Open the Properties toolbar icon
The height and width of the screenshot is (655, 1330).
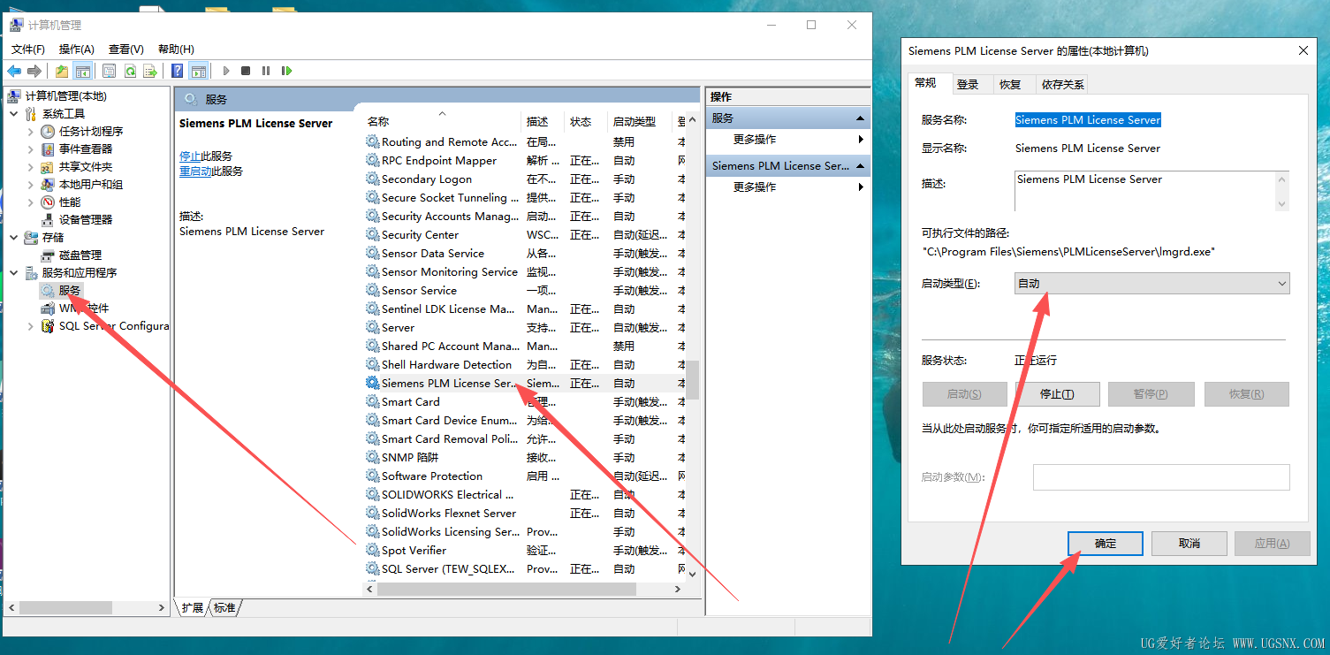coord(110,71)
